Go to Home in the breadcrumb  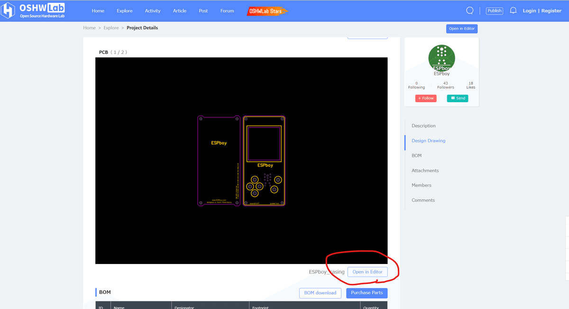90,28
